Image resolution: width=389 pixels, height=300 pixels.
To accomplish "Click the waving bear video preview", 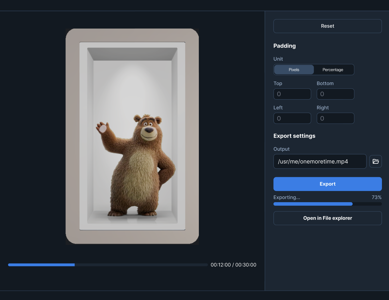I will tap(132, 136).
